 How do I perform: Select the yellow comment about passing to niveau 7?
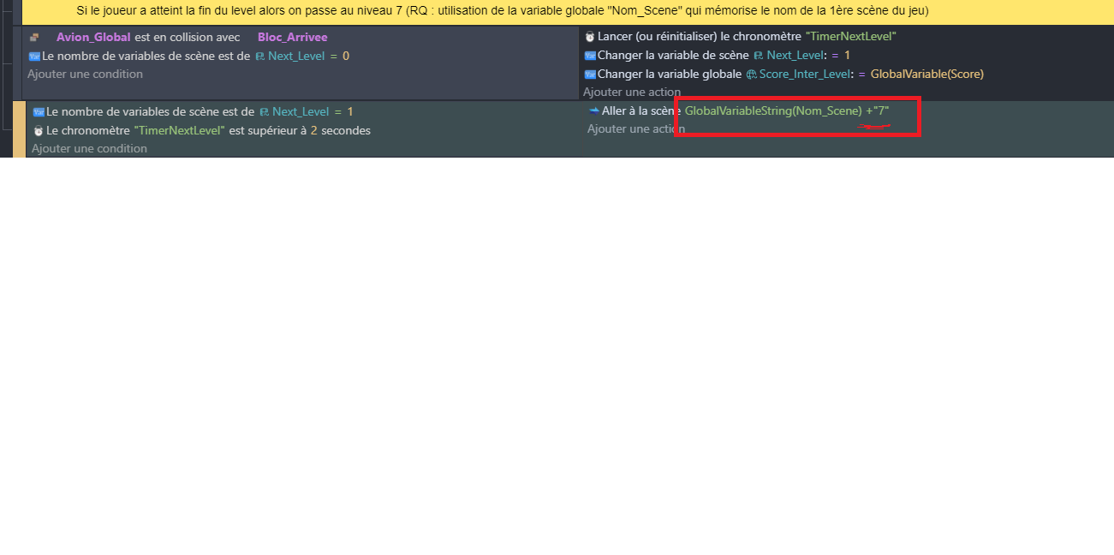click(557, 11)
